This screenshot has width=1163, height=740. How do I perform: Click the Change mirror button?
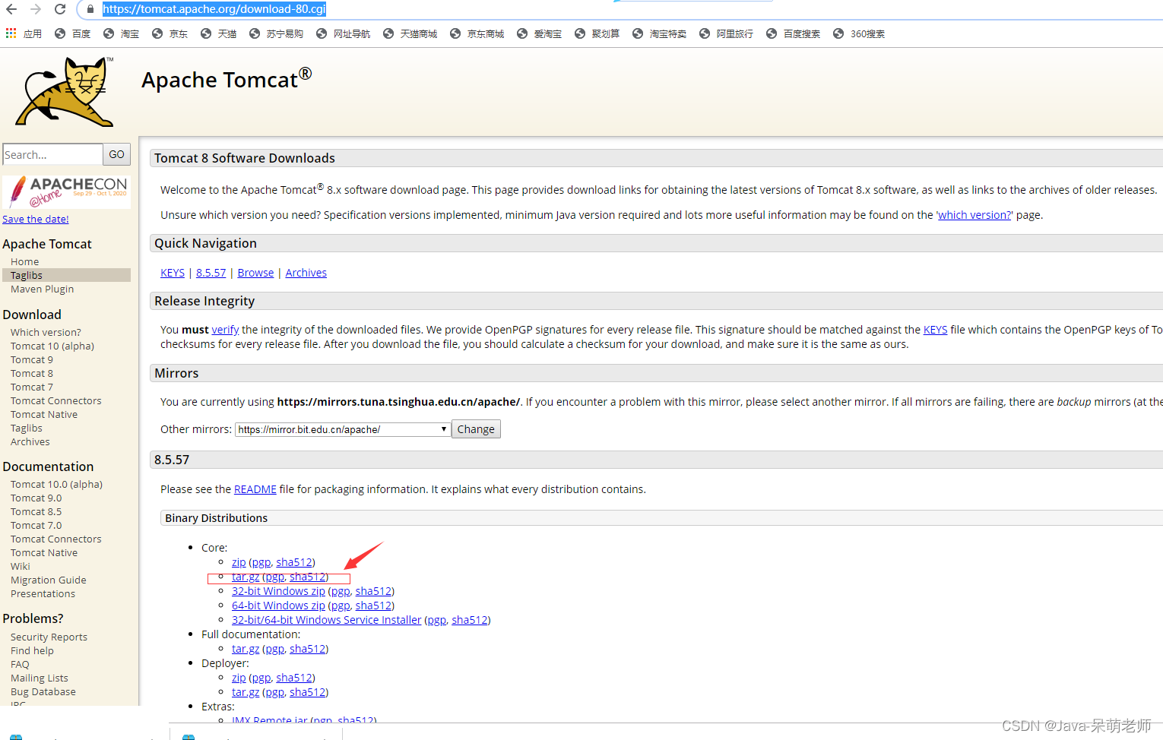[476, 429]
